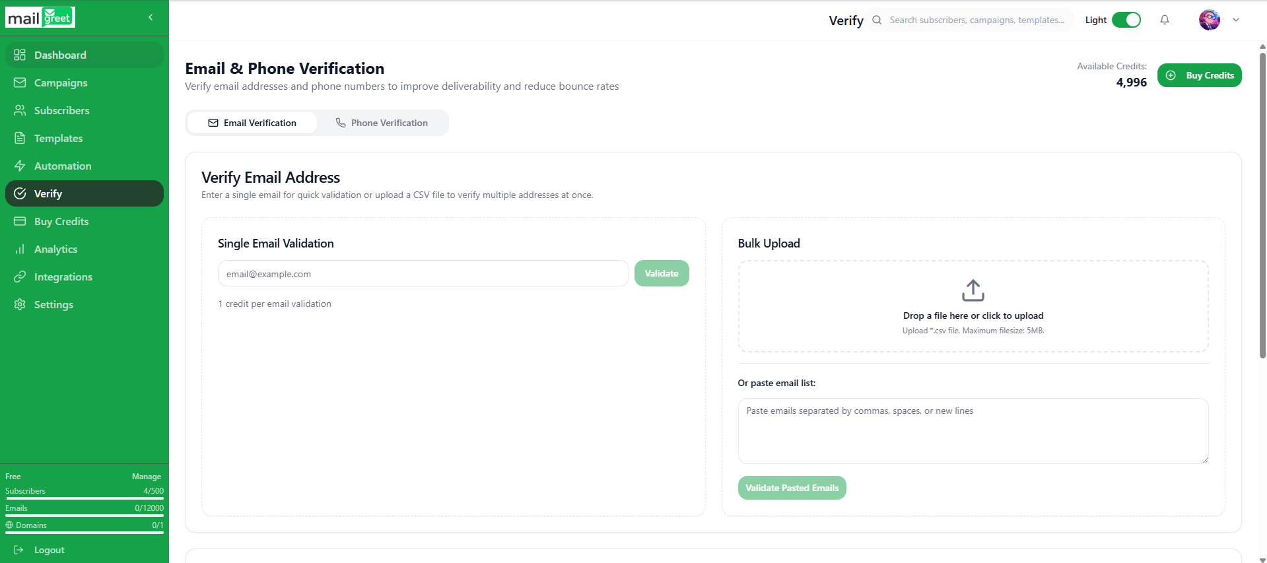Click the Templates icon in sidebar

(x=20, y=138)
